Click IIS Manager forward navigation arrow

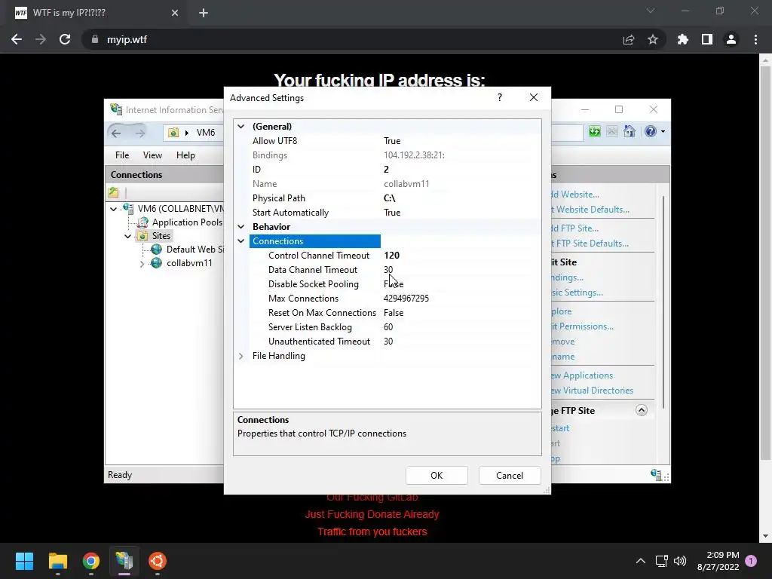[139, 133]
